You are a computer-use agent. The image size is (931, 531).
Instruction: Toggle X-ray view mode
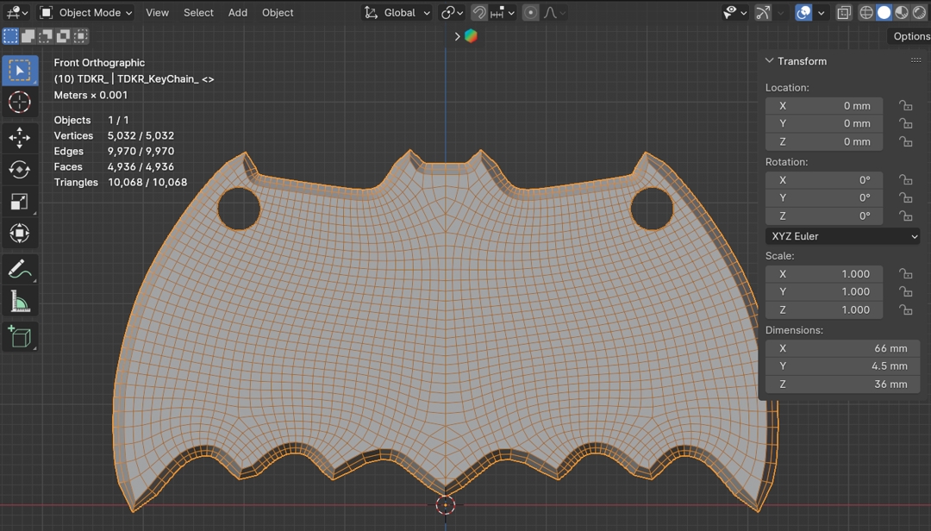pyautogui.click(x=844, y=13)
